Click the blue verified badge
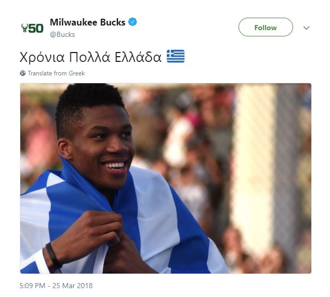This screenshot has height=297, width=330. tap(133, 22)
